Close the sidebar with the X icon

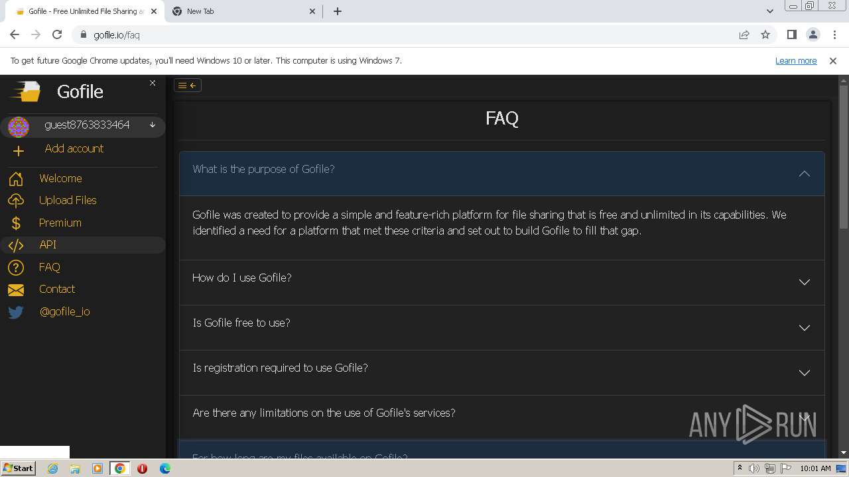tap(153, 83)
